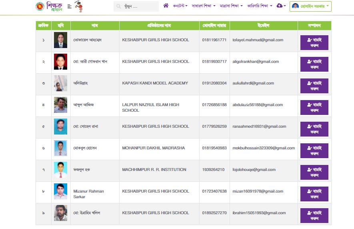
Task: Open photo of row with abdulaziz56188@gmail.com
Action: coord(60,105)
